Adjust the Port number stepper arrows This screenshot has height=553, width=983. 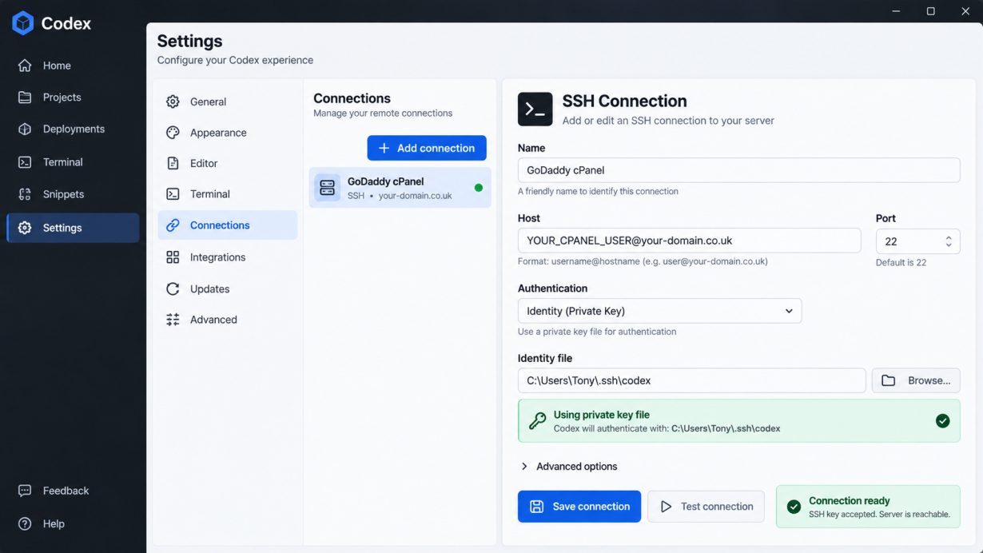[949, 241]
